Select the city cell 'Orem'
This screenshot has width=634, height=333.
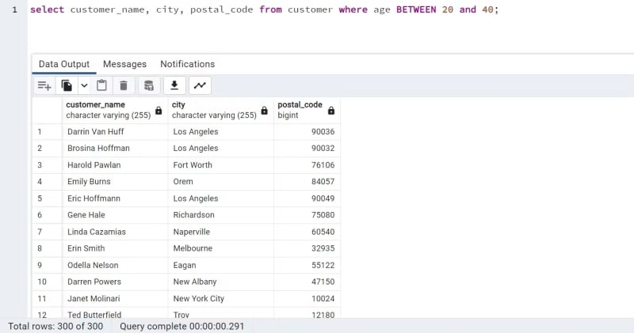tap(221, 182)
